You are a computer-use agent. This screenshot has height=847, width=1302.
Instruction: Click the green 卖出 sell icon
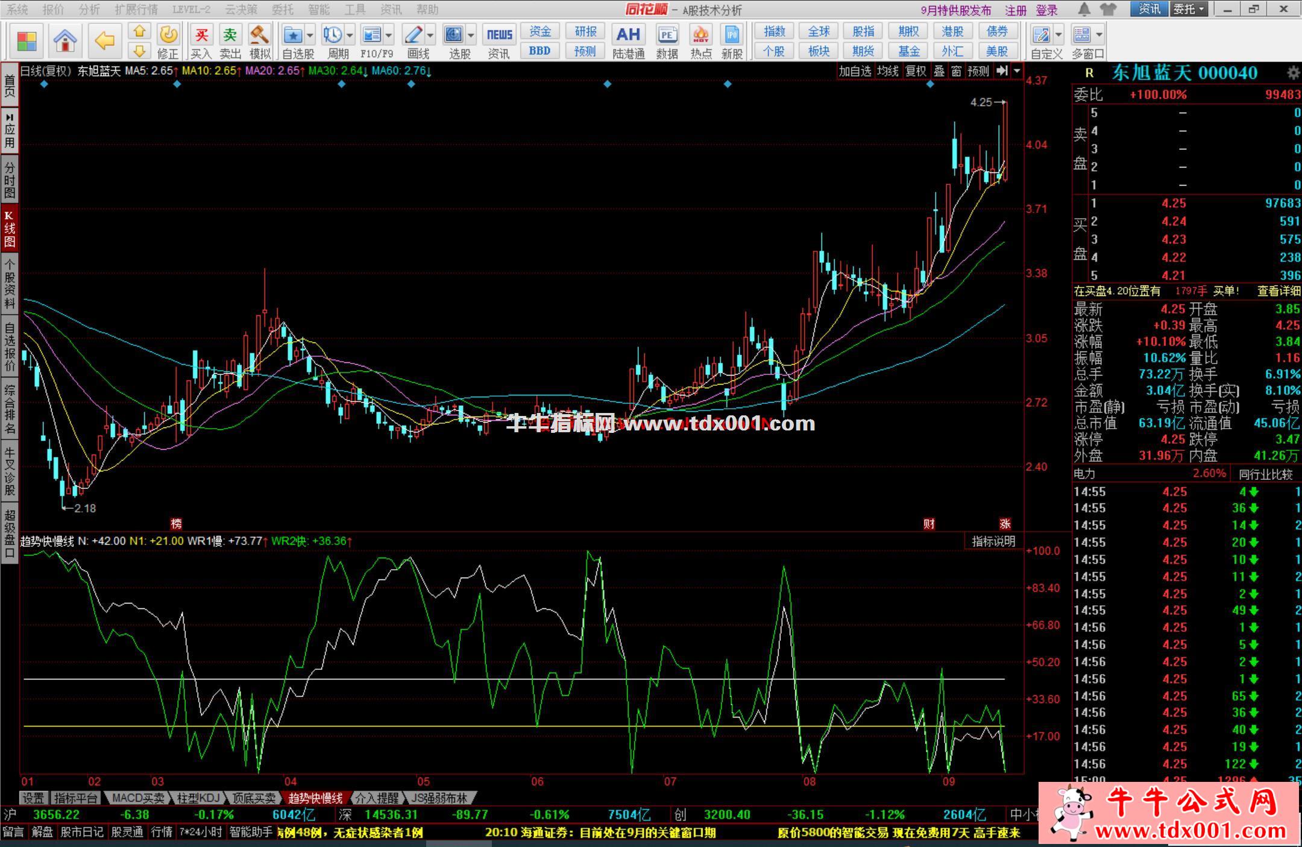[x=230, y=41]
